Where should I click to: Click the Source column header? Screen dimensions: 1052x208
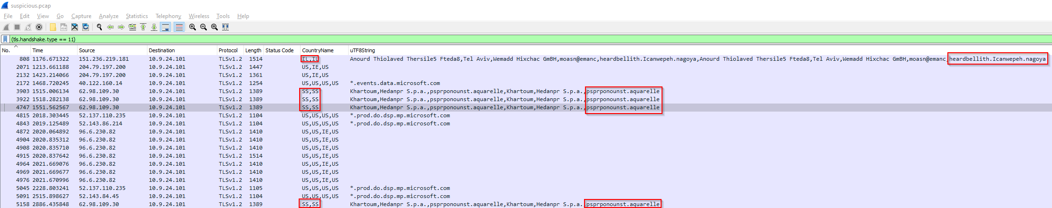pos(87,50)
